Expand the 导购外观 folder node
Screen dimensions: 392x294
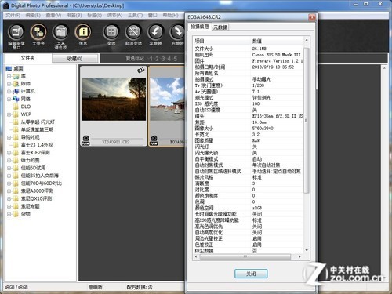[x=9, y=137]
